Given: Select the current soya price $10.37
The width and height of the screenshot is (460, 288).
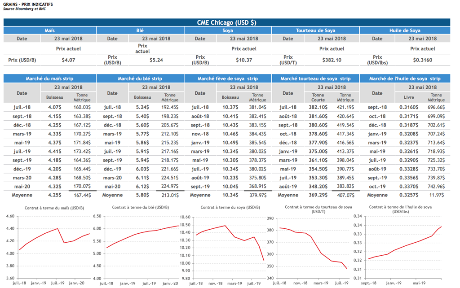Looking at the screenshot, I should tap(244, 60).
